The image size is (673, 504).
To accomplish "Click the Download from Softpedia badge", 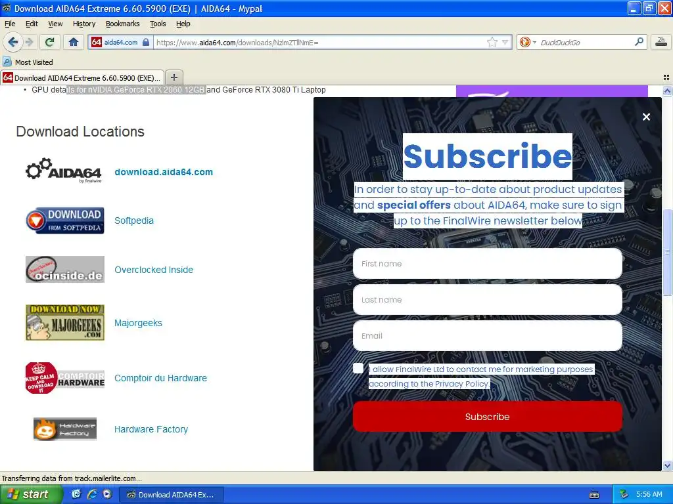I will click(65, 220).
